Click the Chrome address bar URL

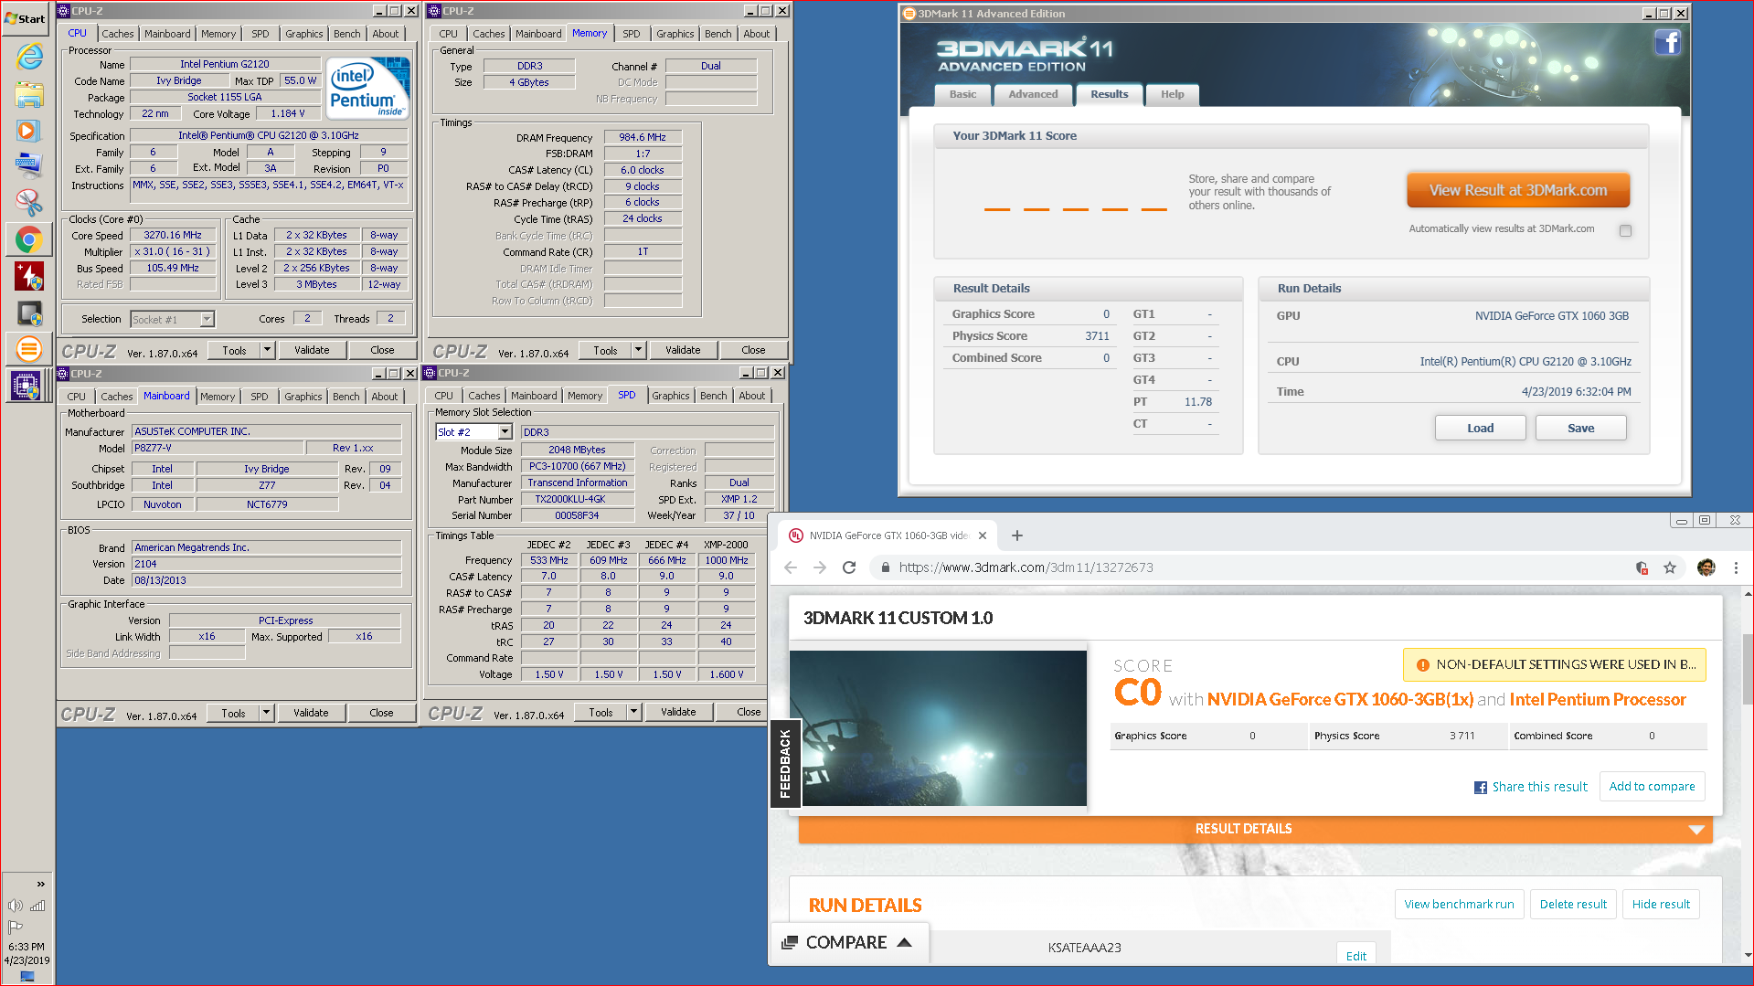click(x=1026, y=567)
